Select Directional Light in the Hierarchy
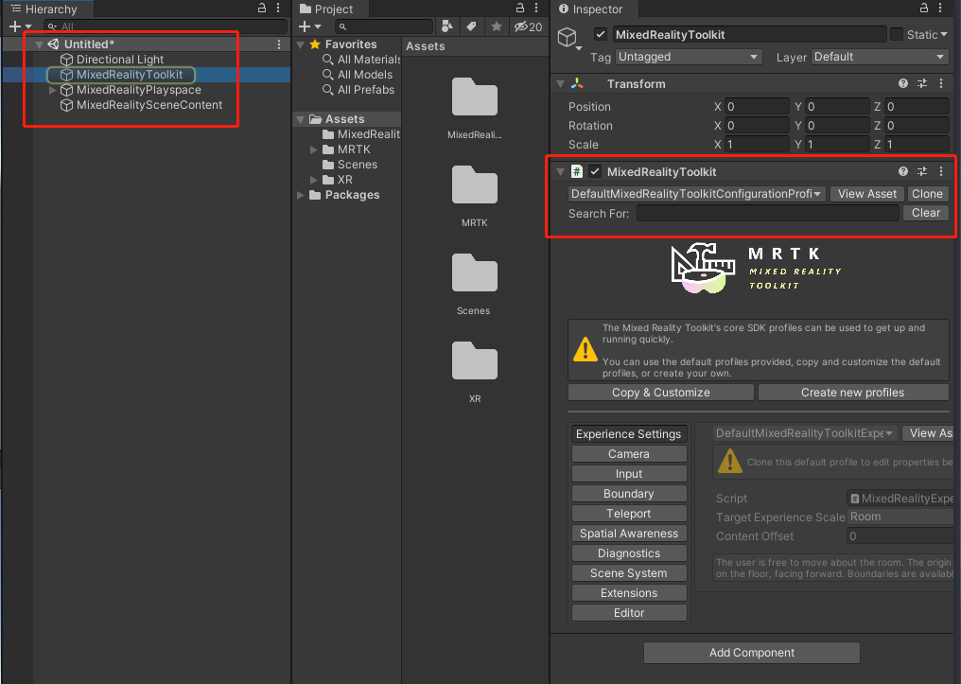Viewport: 961px width, 684px height. point(120,60)
